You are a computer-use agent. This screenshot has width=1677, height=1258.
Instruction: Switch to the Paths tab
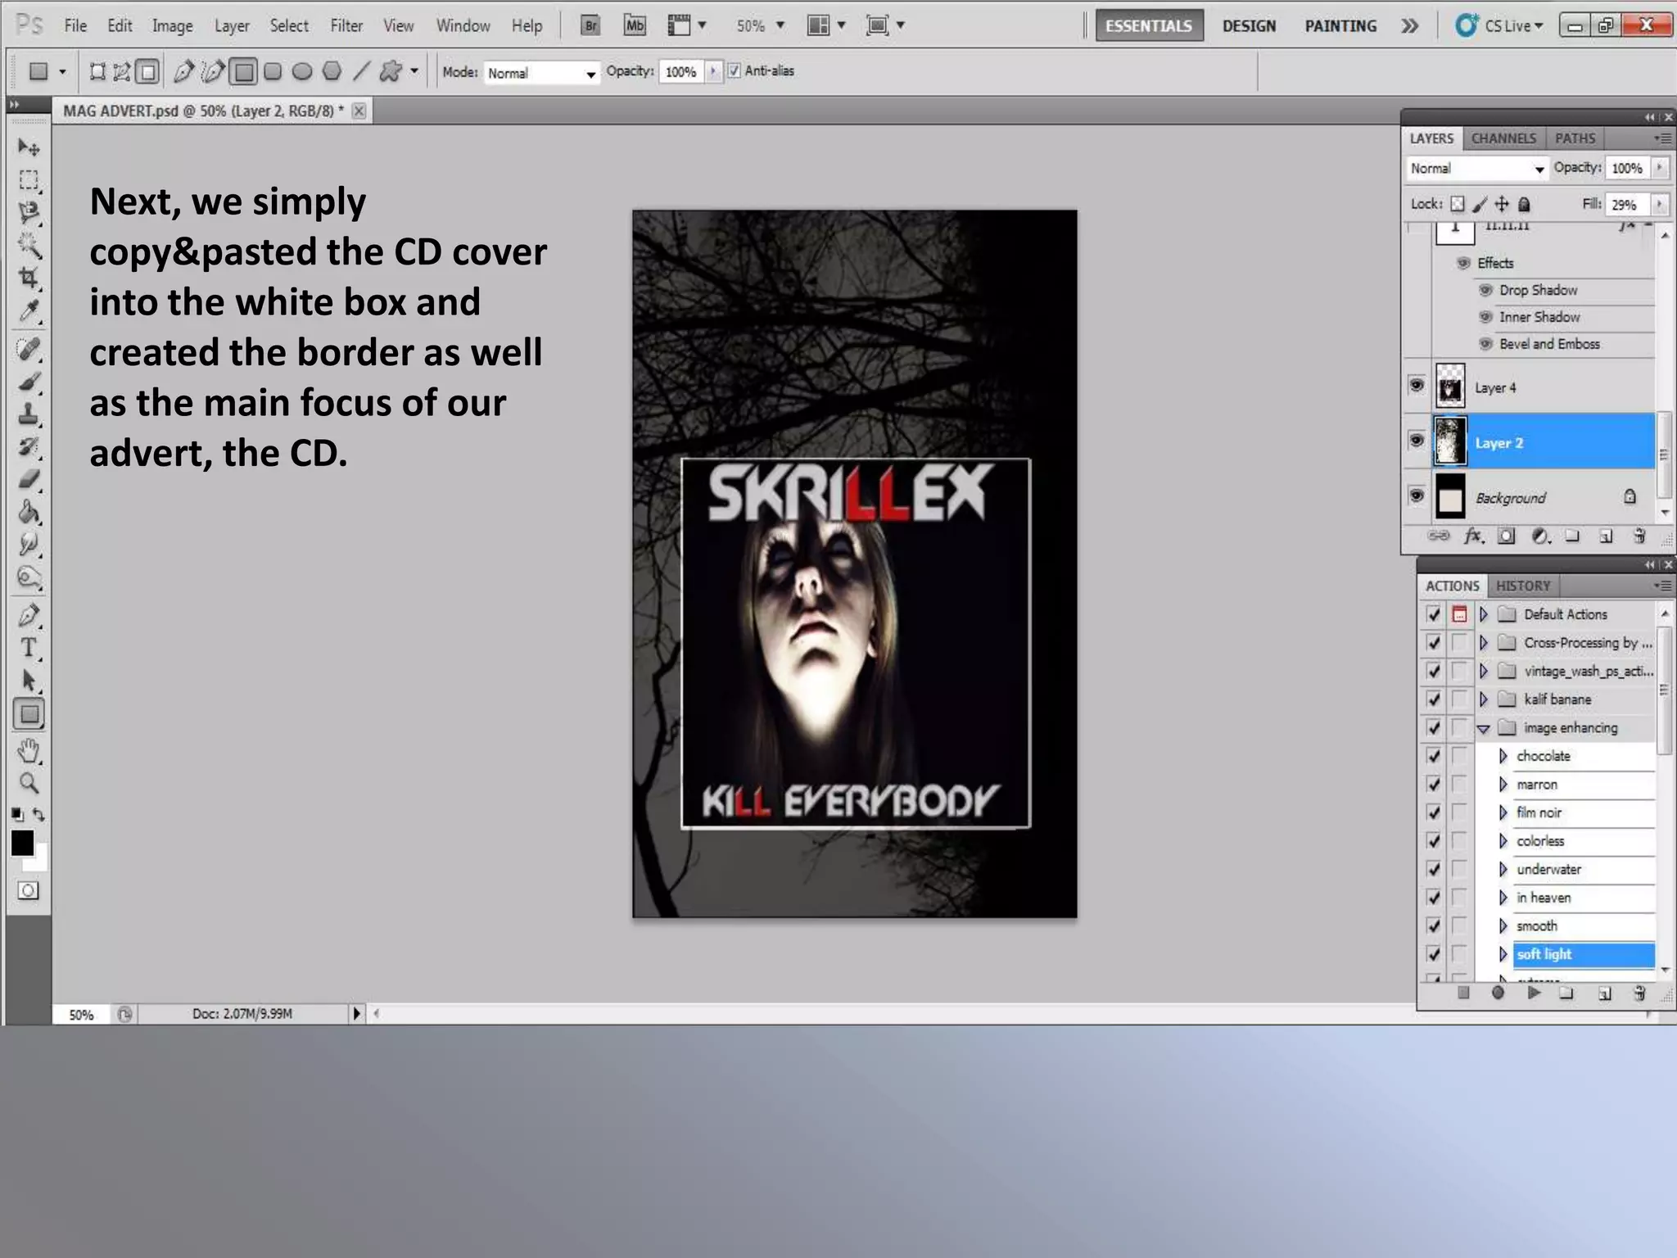point(1575,138)
